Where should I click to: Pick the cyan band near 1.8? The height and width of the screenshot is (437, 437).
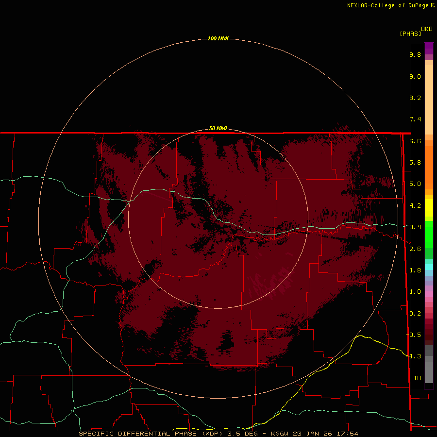click(x=429, y=267)
